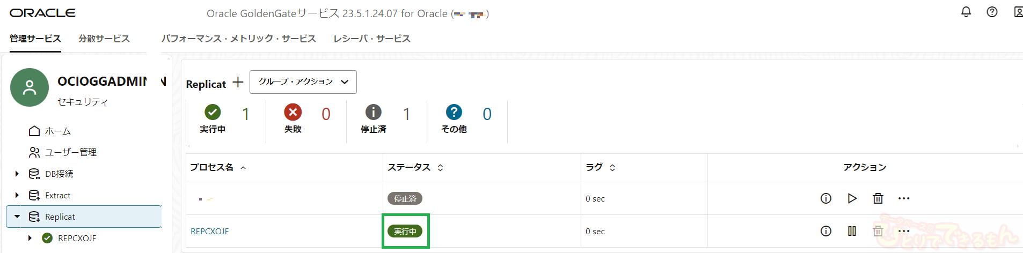Switch to the 分散サービス tab
Viewport: 1023px width, 253px height.
(x=104, y=39)
